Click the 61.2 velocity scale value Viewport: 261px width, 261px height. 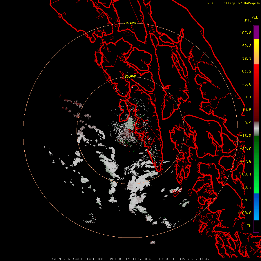[247, 71]
